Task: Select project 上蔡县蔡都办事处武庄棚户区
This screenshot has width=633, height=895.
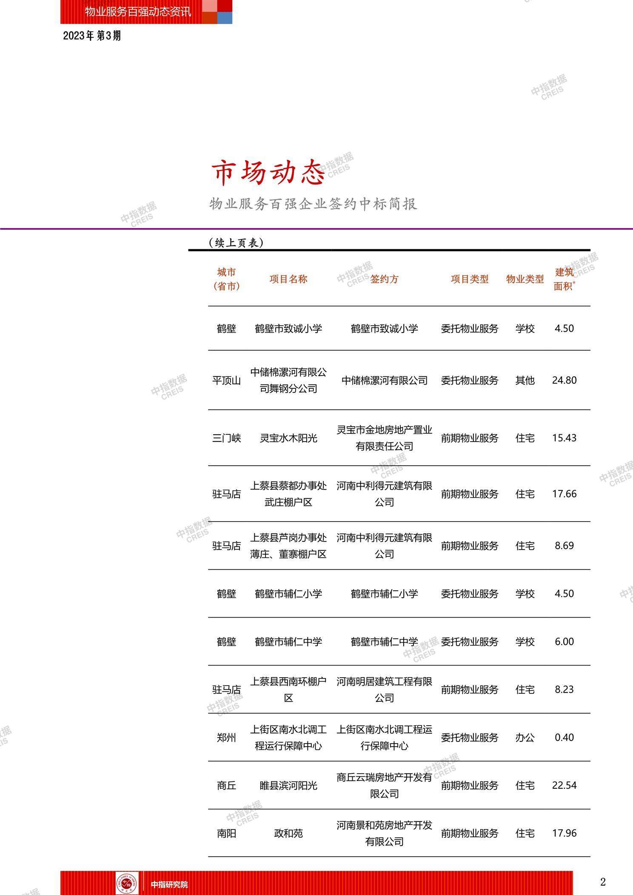Action: 288,494
